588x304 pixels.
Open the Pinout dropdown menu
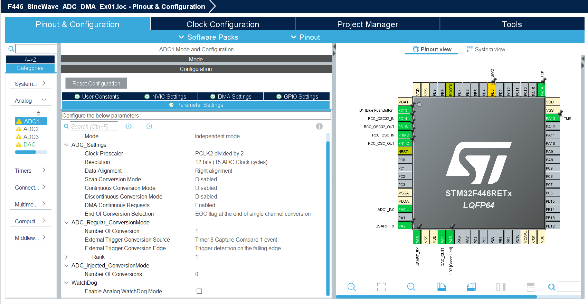[305, 37]
